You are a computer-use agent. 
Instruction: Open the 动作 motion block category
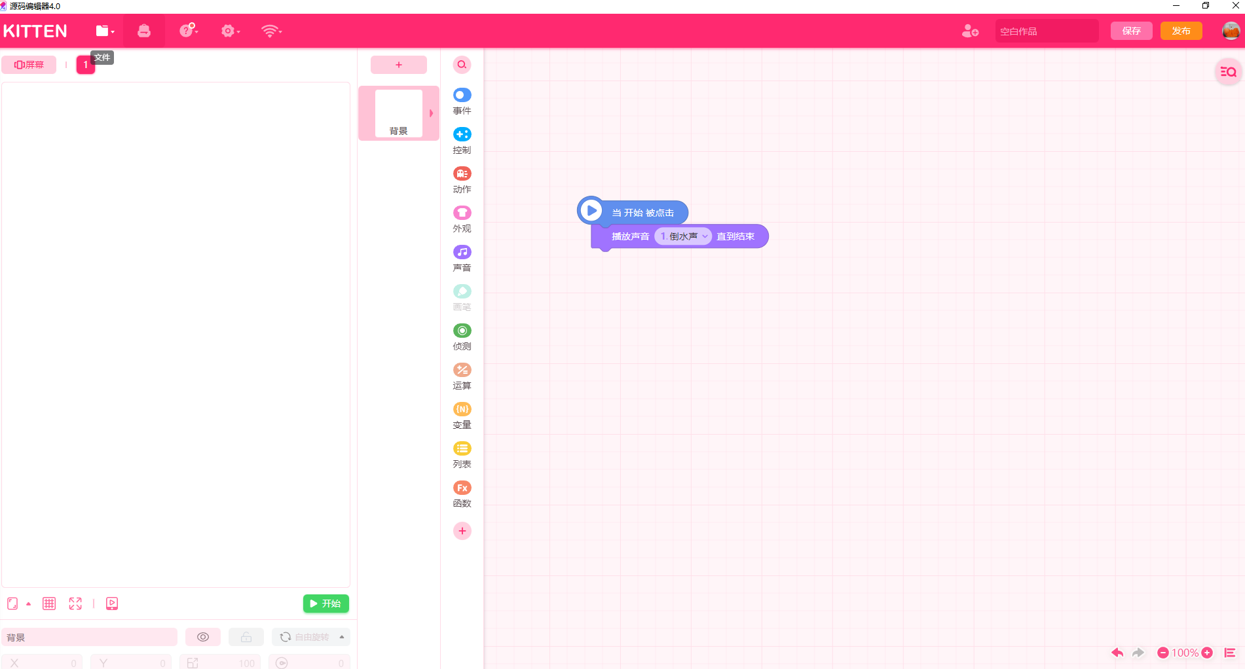point(462,180)
